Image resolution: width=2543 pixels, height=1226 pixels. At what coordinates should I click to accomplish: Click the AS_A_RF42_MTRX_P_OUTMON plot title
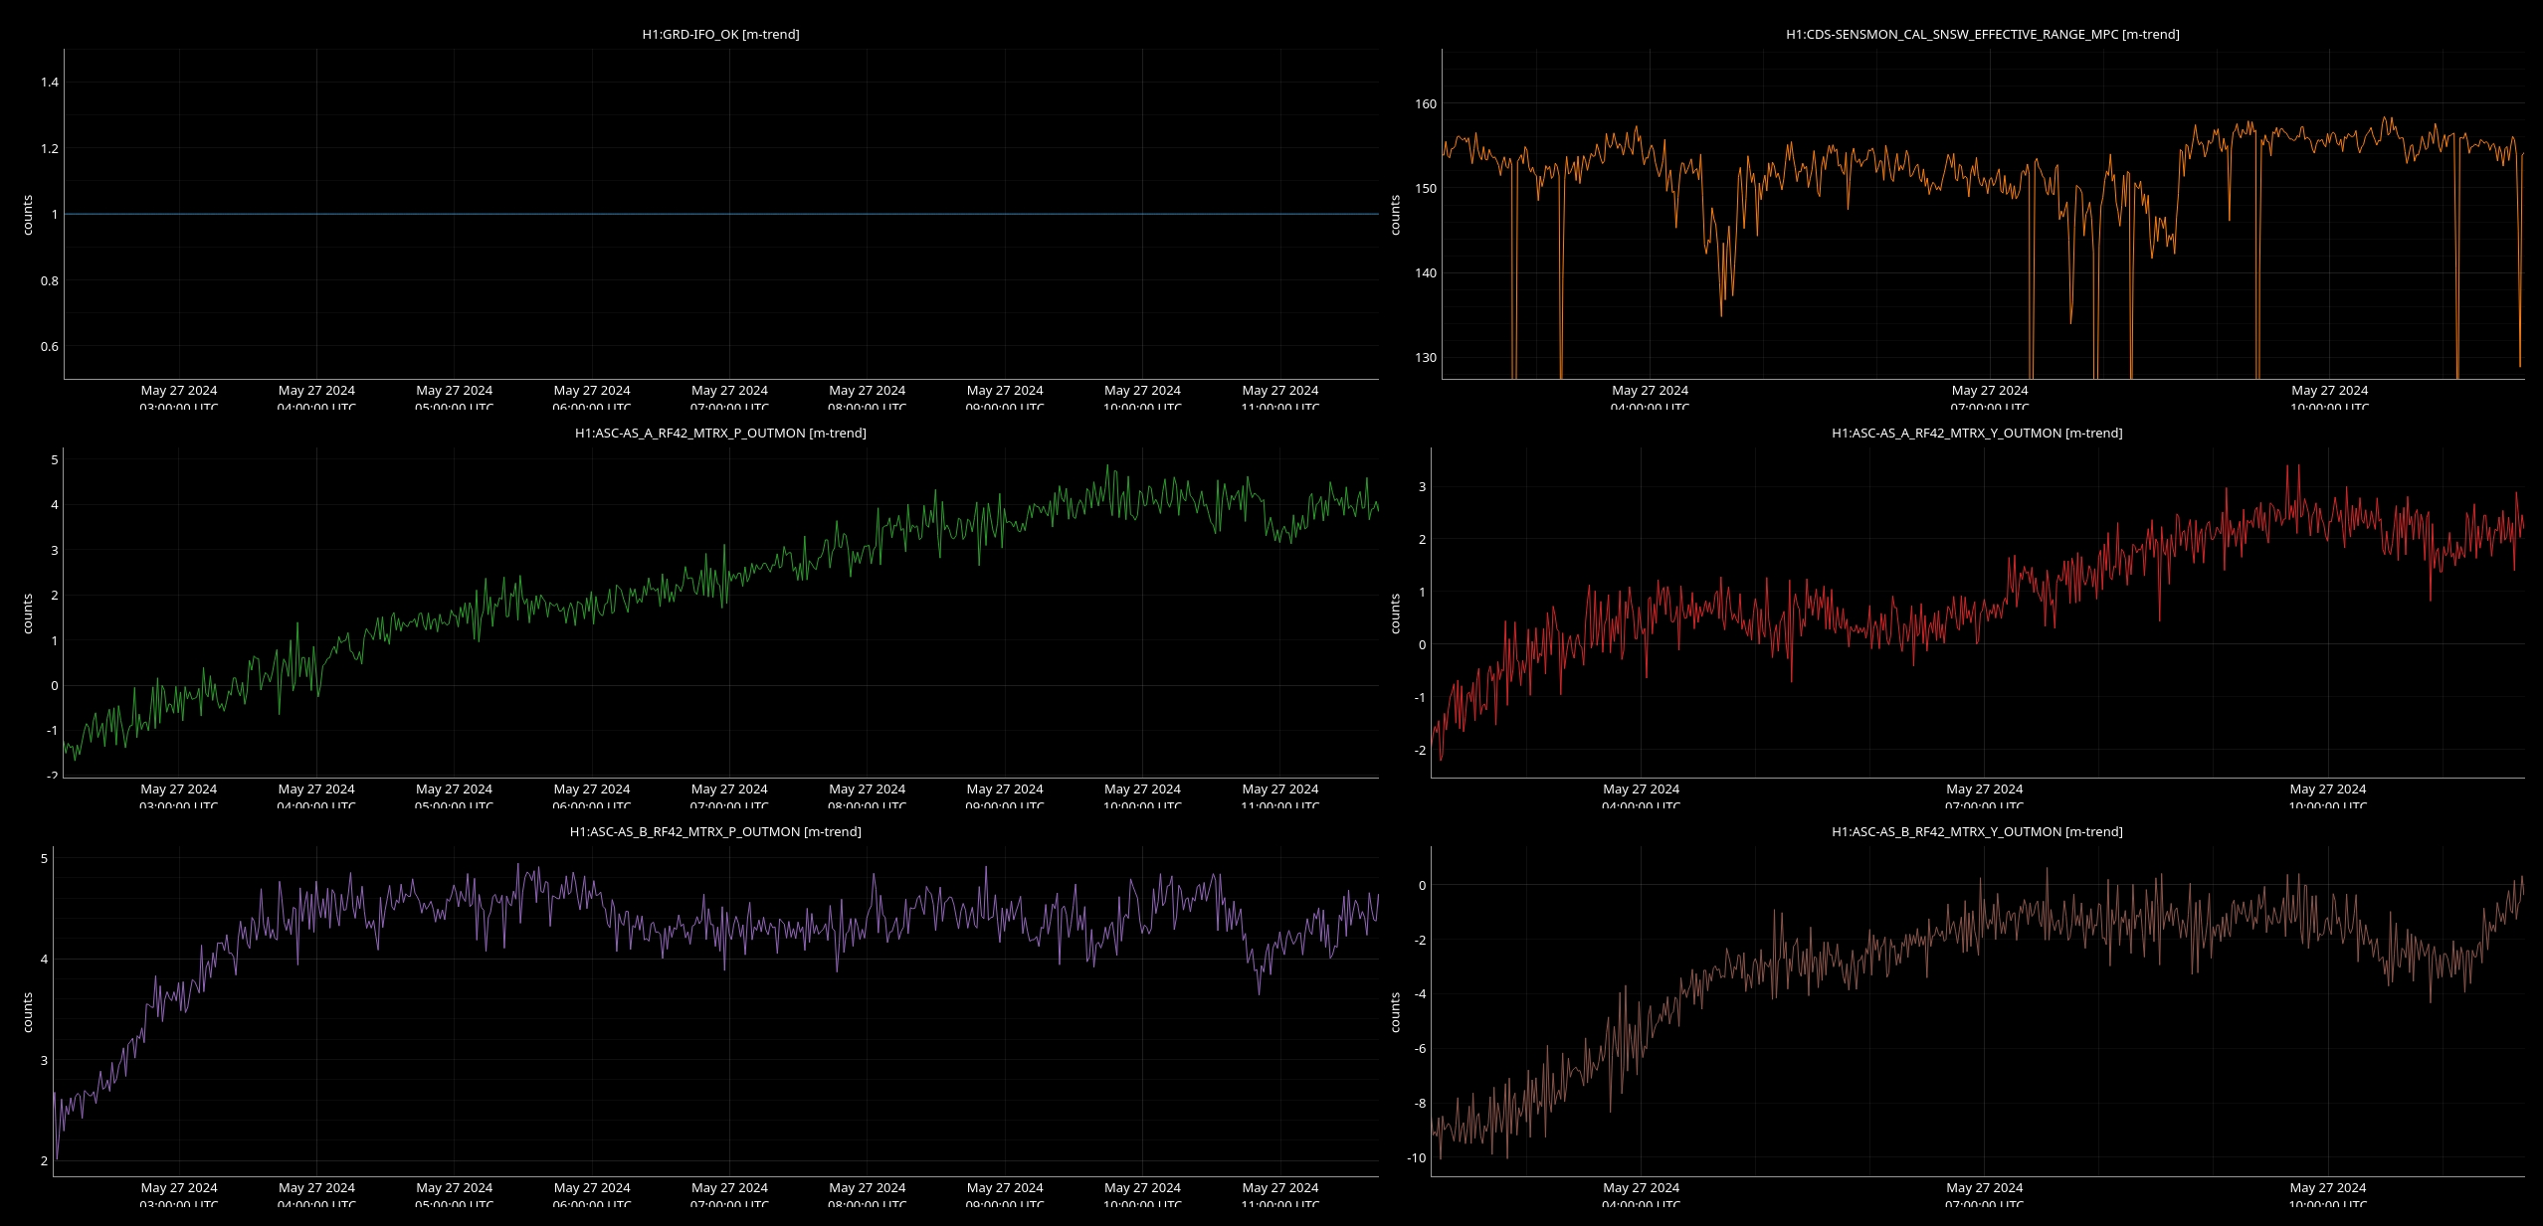(720, 434)
